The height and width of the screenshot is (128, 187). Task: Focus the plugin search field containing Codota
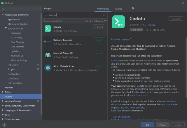pyautogui.click(x=75, y=15)
